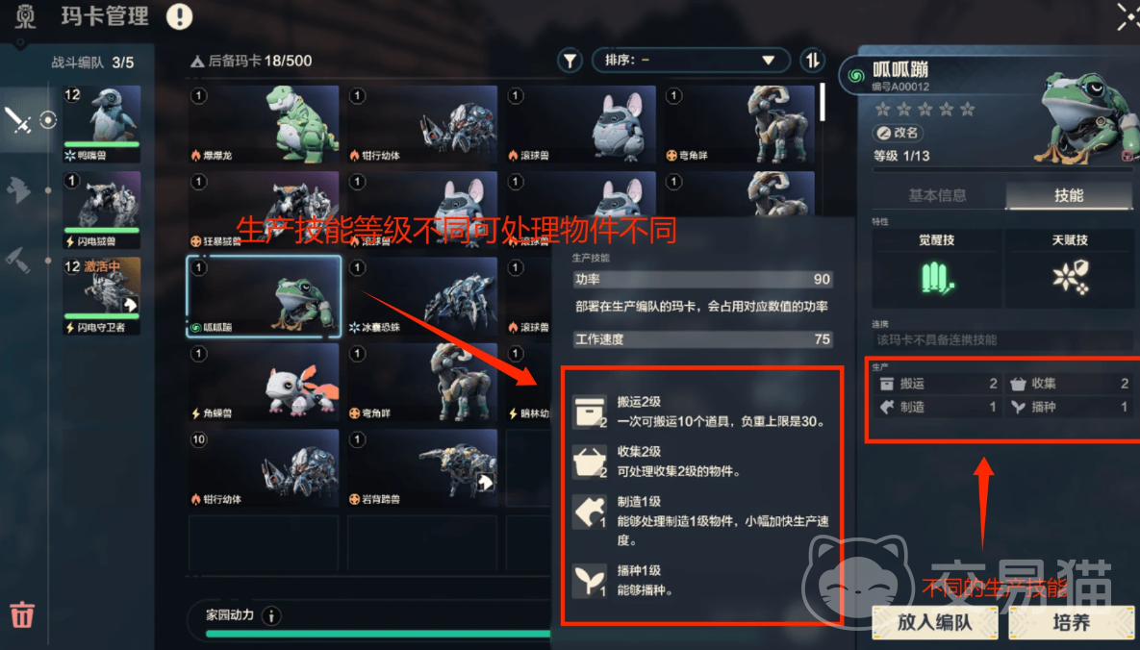Select the 爆爆龙 card
The height and width of the screenshot is (650, 1140).
264,124
